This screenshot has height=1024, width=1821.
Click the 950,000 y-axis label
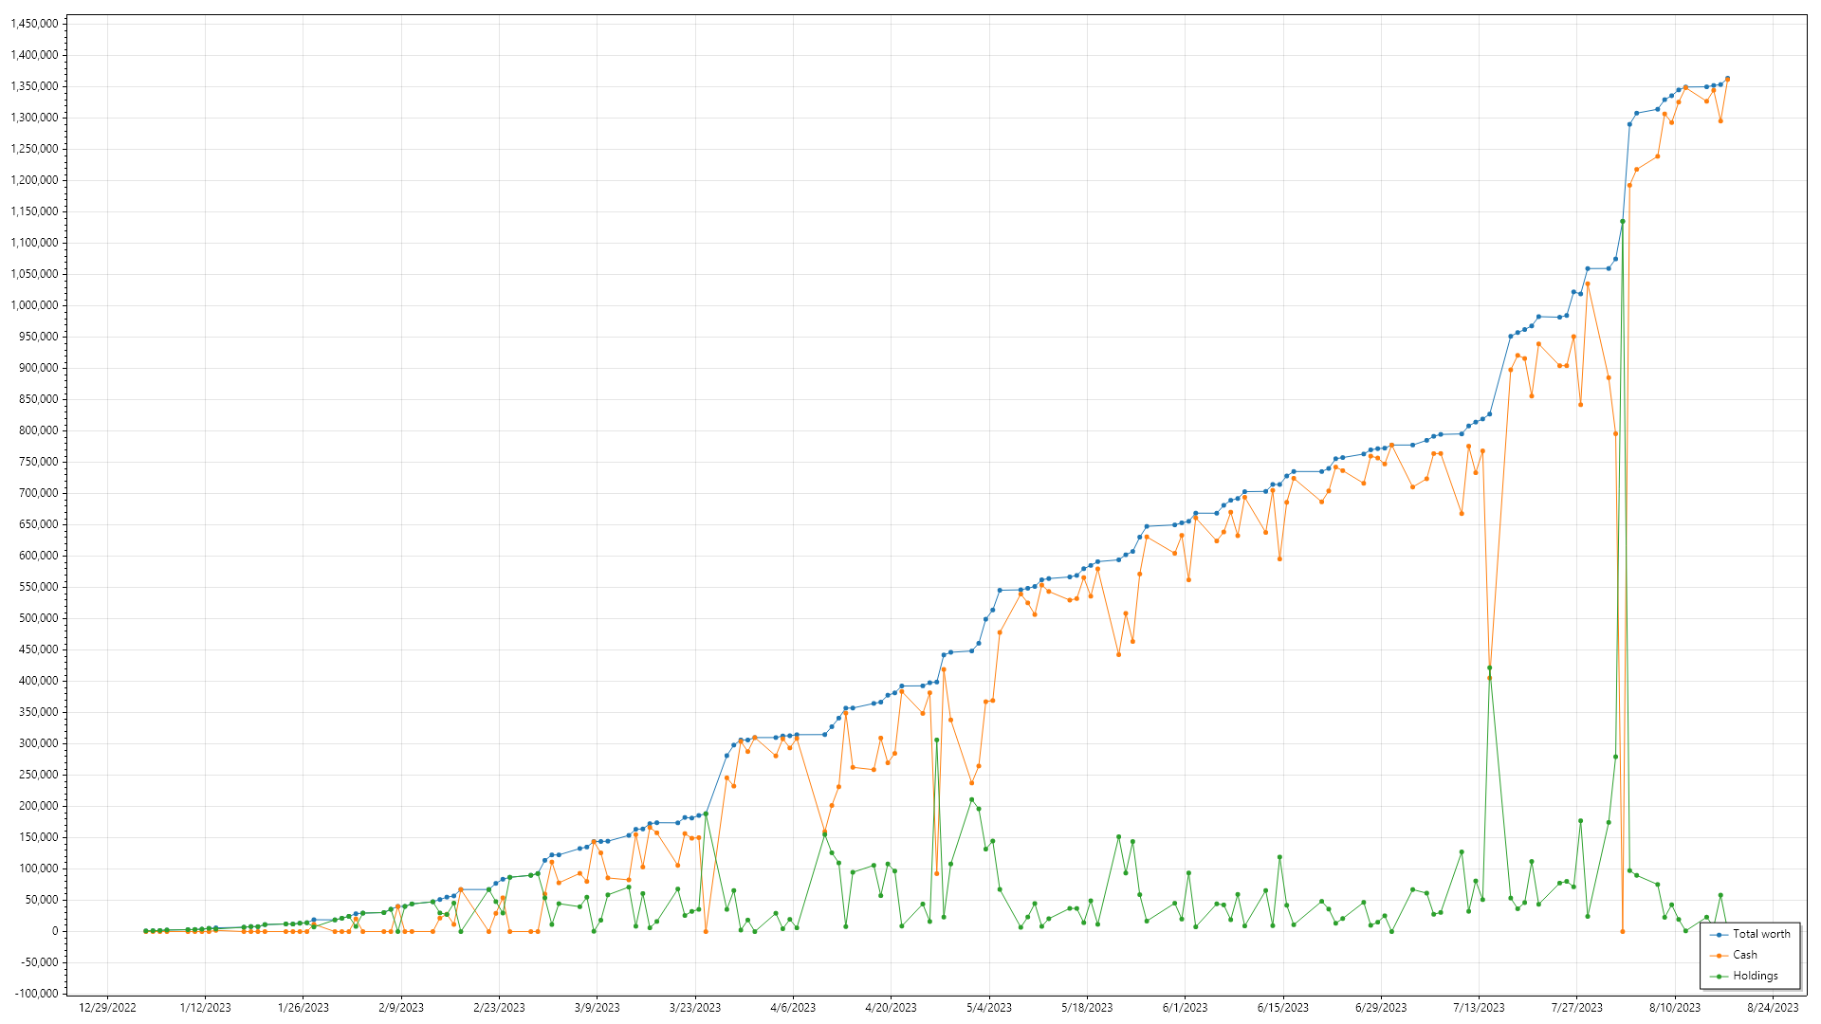39,337
